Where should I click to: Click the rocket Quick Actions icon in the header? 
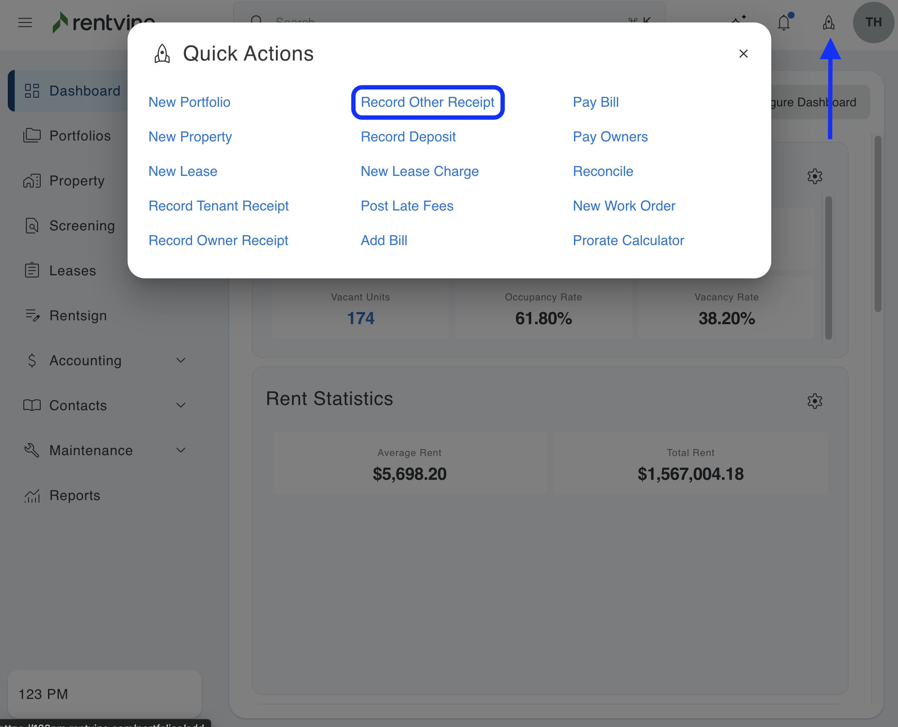[828, 22]
